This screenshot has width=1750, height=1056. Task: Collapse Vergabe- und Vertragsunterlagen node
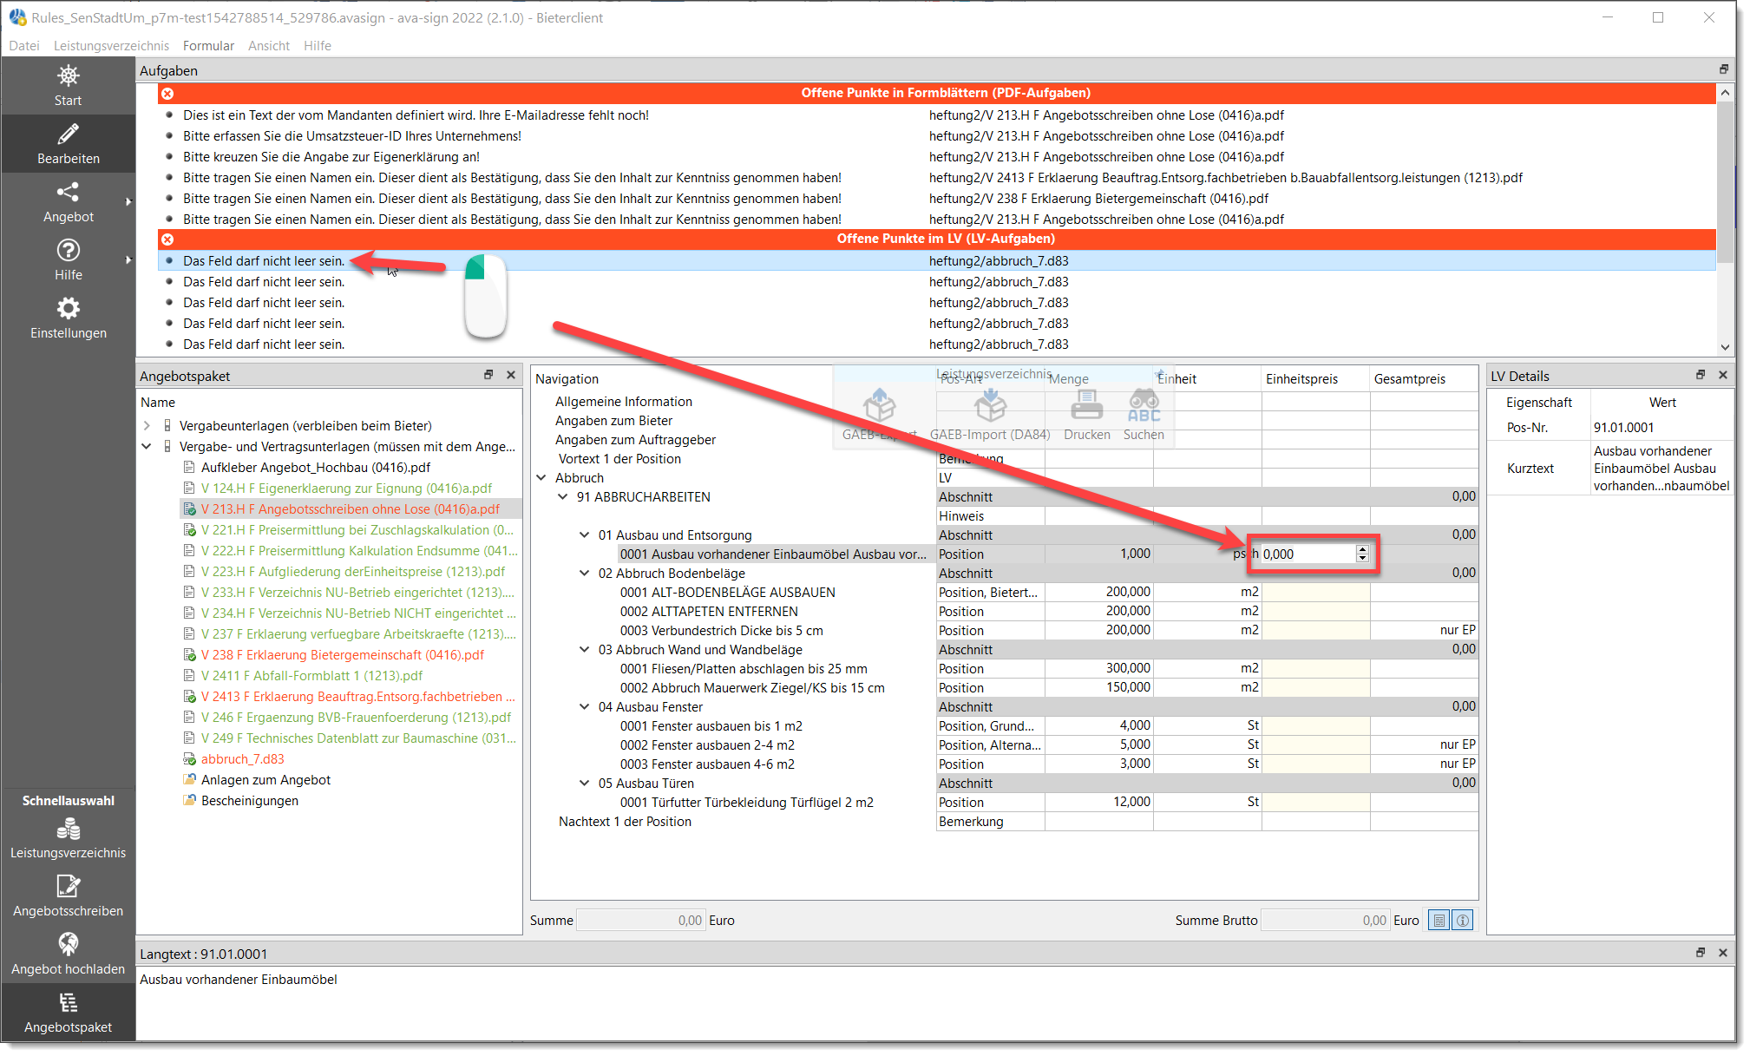(x=147, y=447)
